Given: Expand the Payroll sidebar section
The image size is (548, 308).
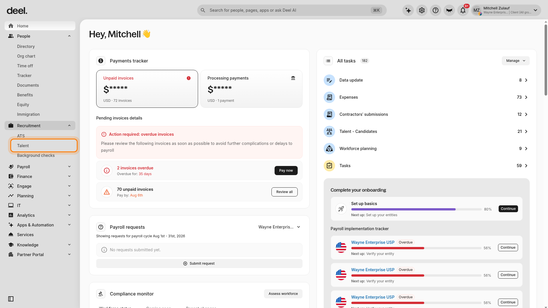Looking at the screenshot, I should pos(40,167).
